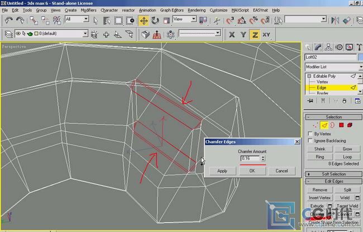This screenshot has width=363, height=232.
Task: Click Bind to Space Warp icon
Action: 57,20
